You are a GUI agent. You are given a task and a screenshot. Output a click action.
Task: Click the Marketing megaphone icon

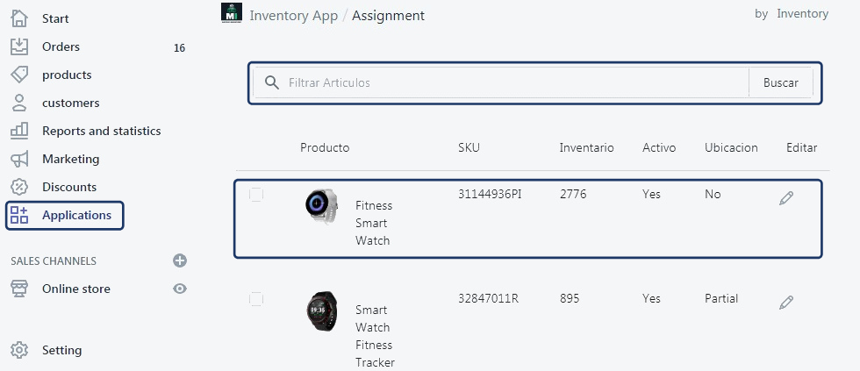[x=19, y=159]
